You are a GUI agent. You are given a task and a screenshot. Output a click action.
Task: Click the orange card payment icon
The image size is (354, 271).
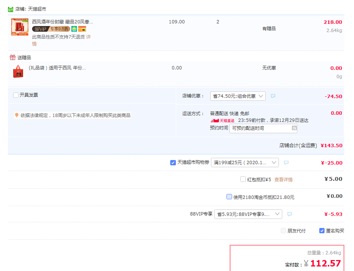tap(82, 29)
